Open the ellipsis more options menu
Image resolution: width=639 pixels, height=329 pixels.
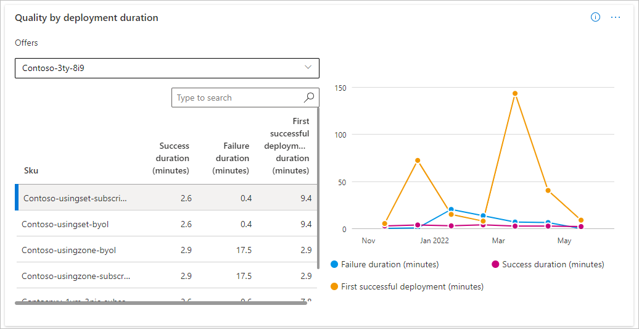tap(615, 17)
